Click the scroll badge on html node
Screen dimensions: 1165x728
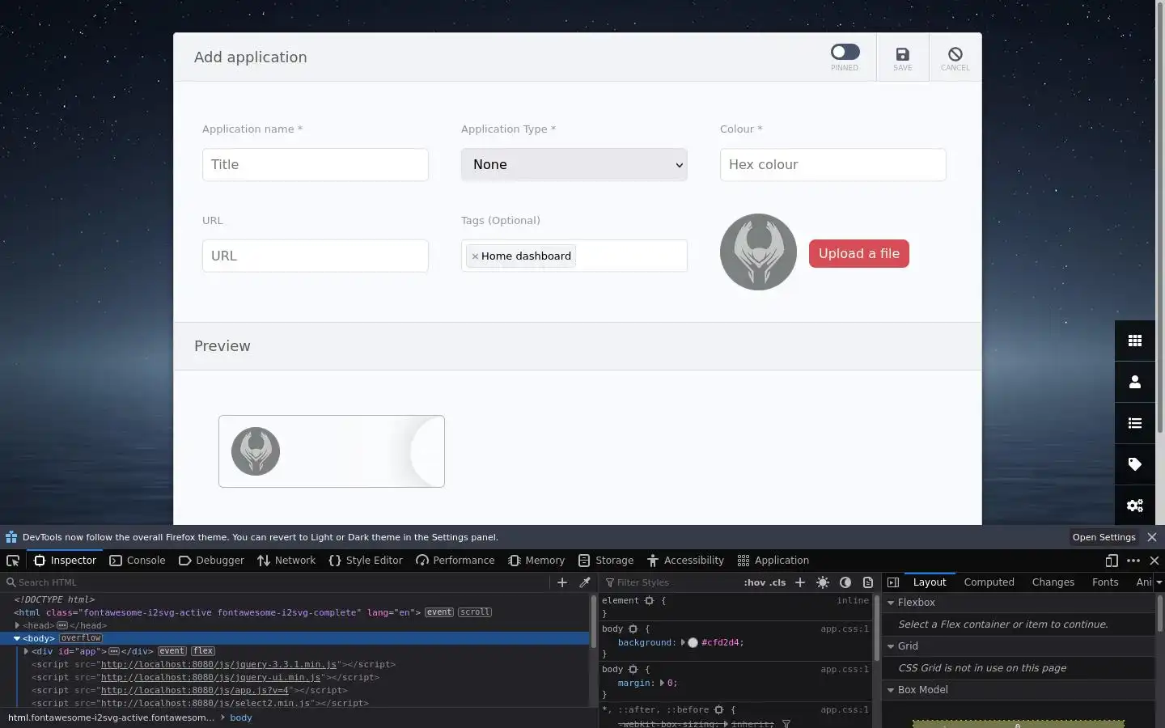475,612
